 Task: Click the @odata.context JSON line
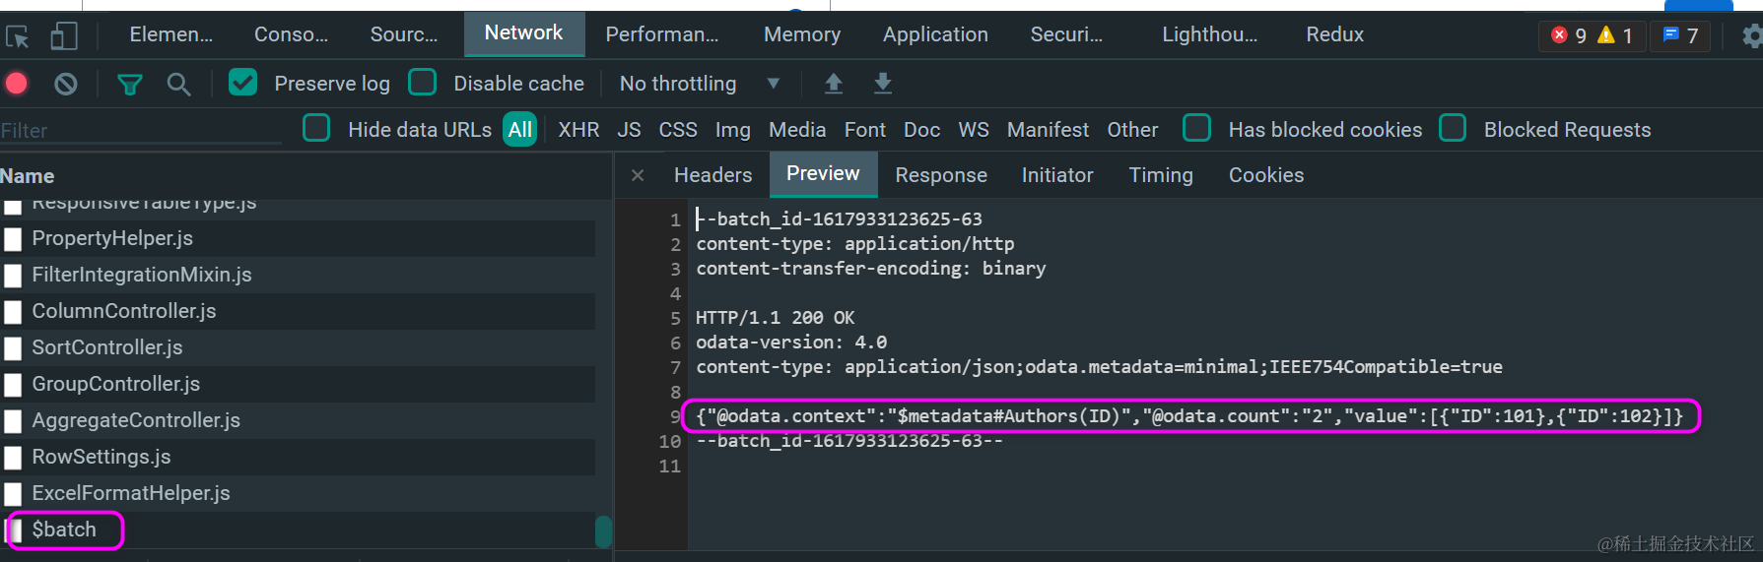click(1189, 416)
